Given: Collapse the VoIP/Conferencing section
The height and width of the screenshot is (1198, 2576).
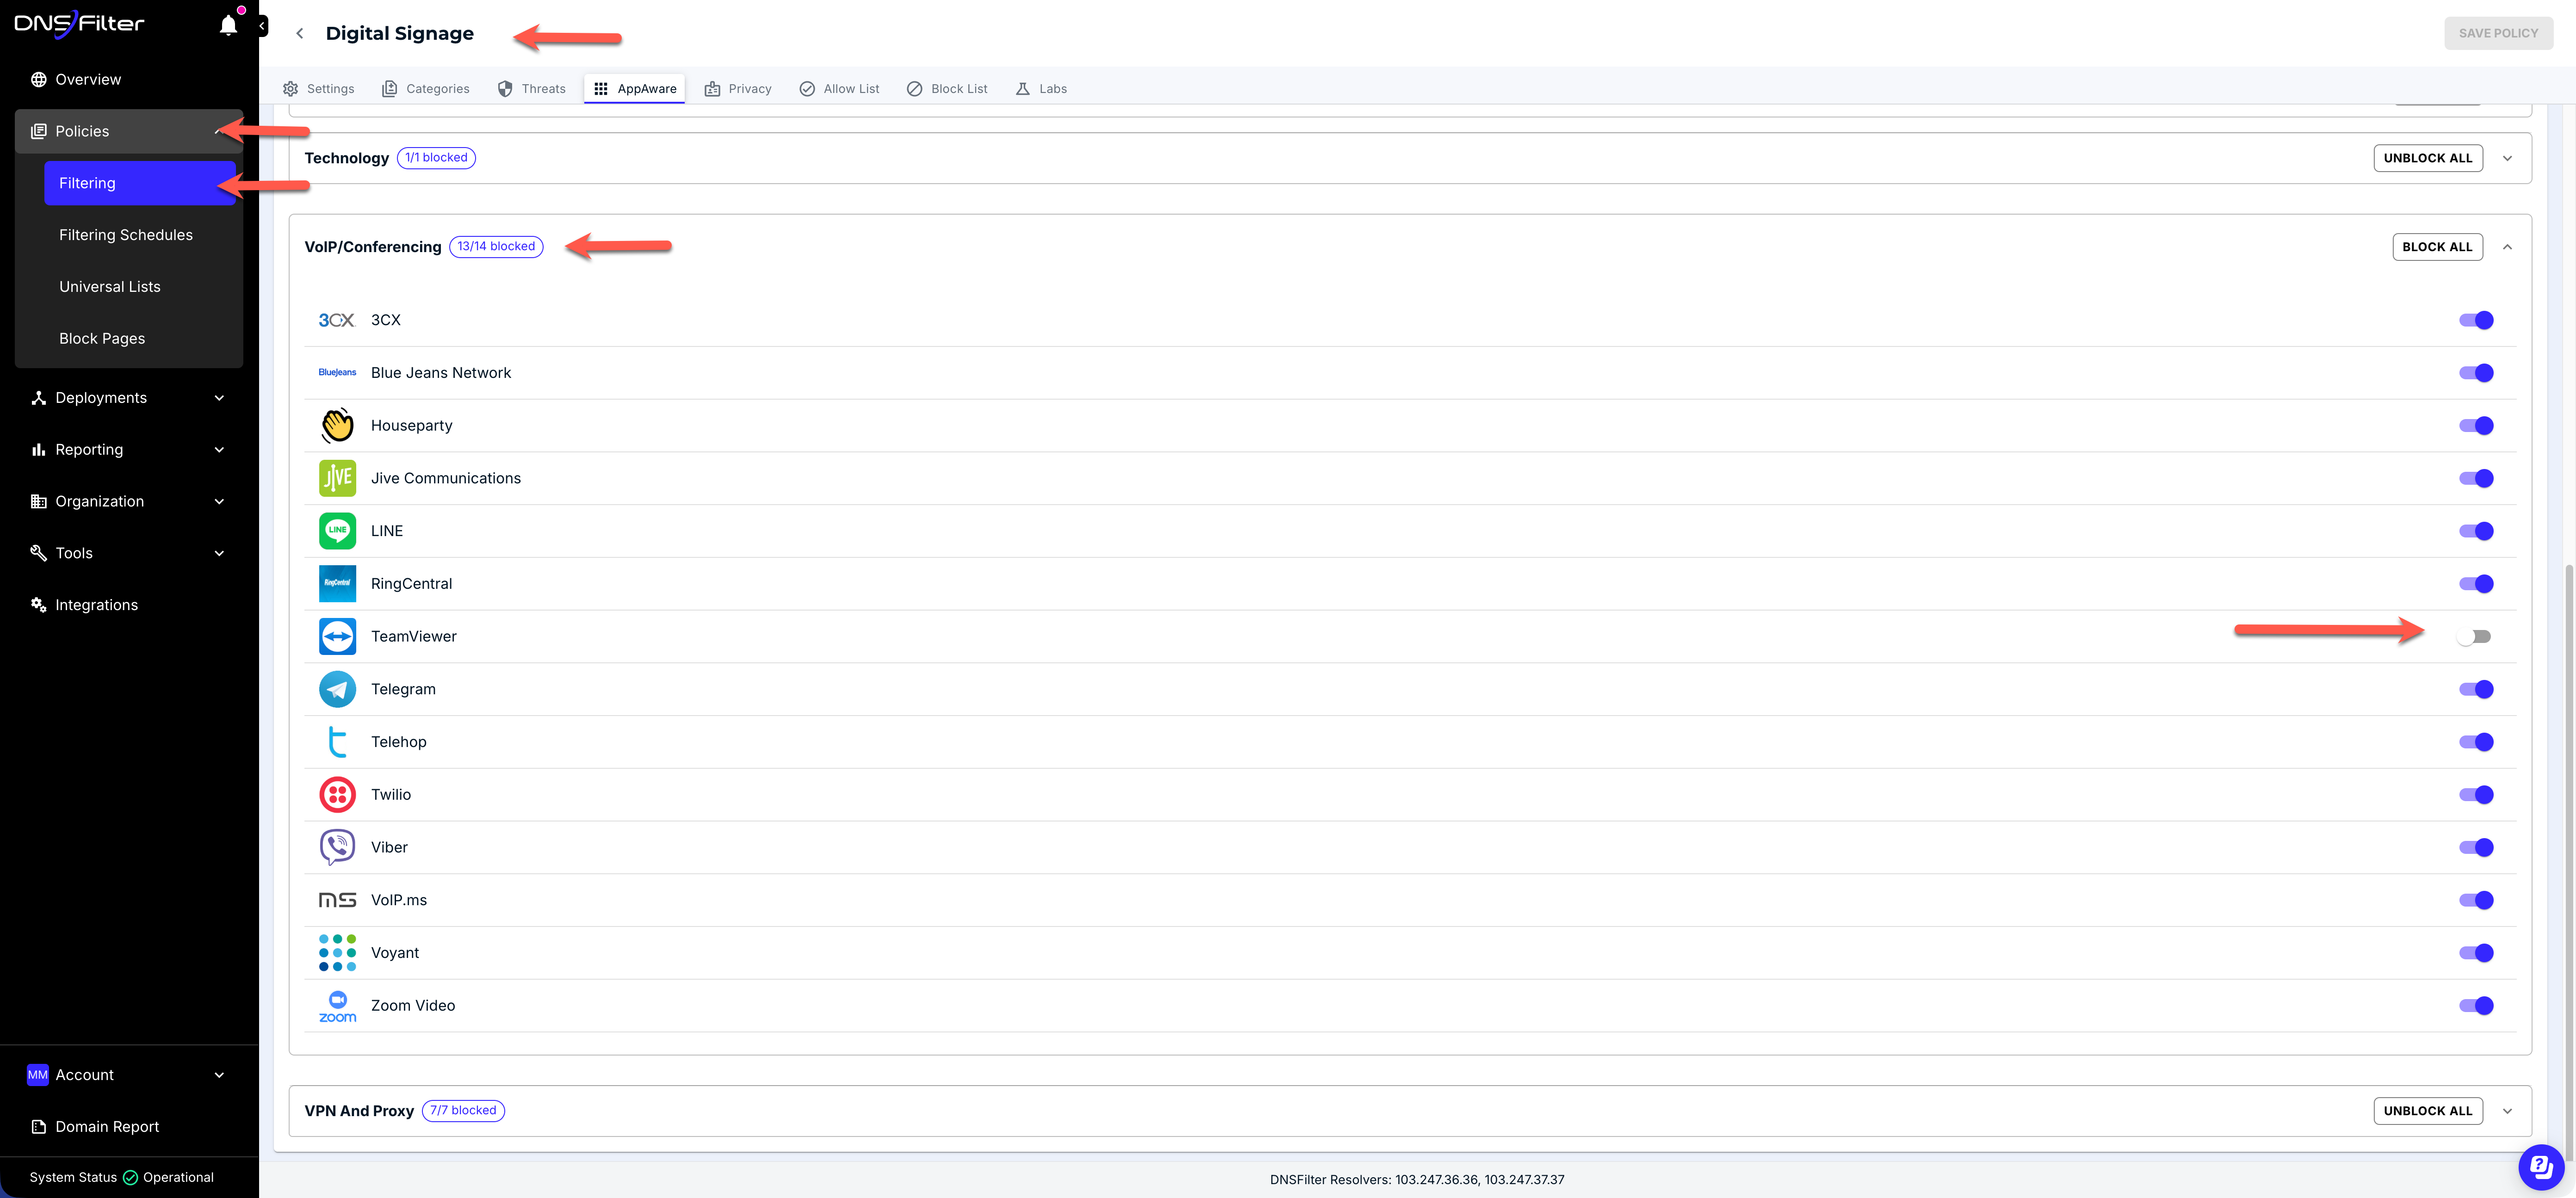Looking at the screenshot, I should (2508, 247).
